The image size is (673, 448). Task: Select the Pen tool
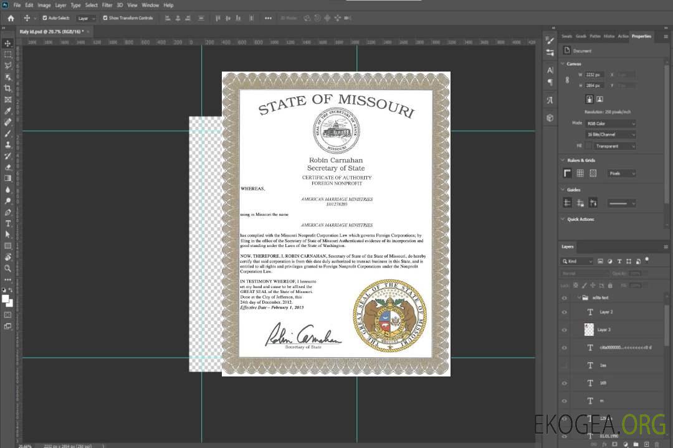point(7,212)
